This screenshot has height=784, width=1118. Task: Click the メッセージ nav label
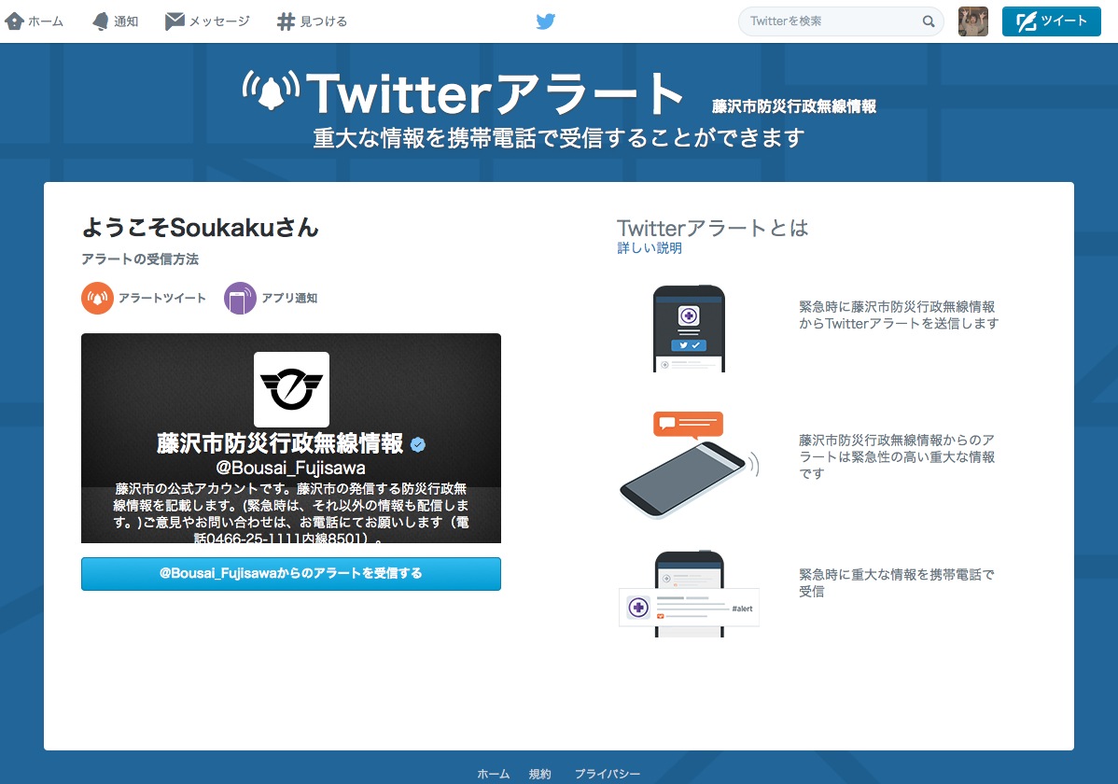(x=219, y=21)
